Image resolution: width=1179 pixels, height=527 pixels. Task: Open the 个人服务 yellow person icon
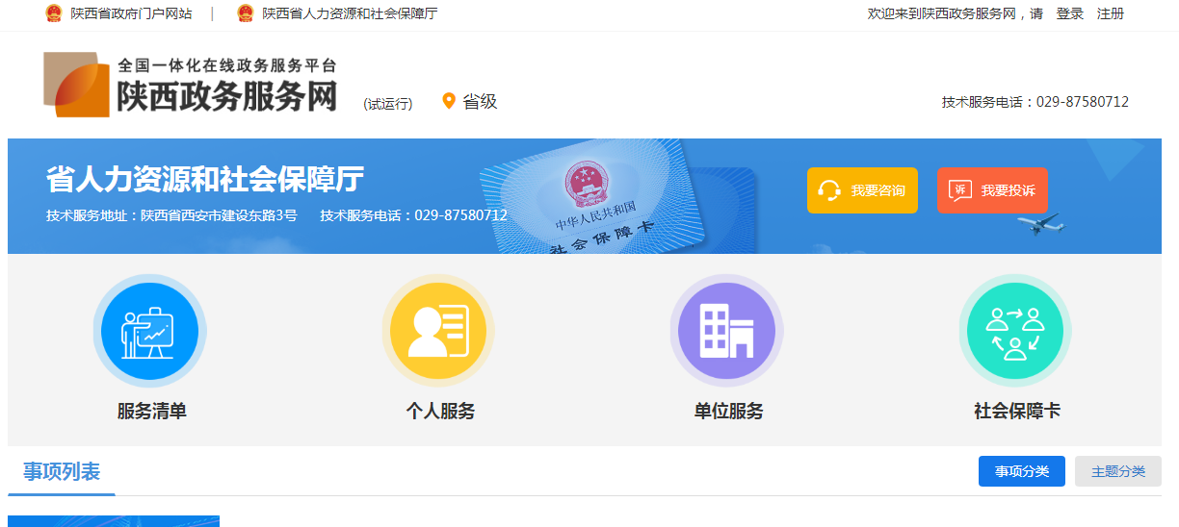click(x=438, y=331)
